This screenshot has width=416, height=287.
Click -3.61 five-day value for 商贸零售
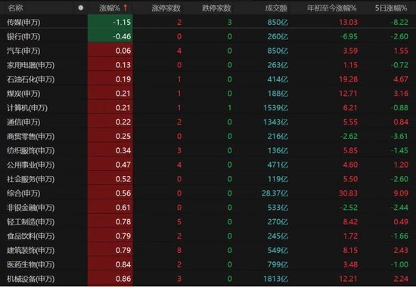point(399,136)
